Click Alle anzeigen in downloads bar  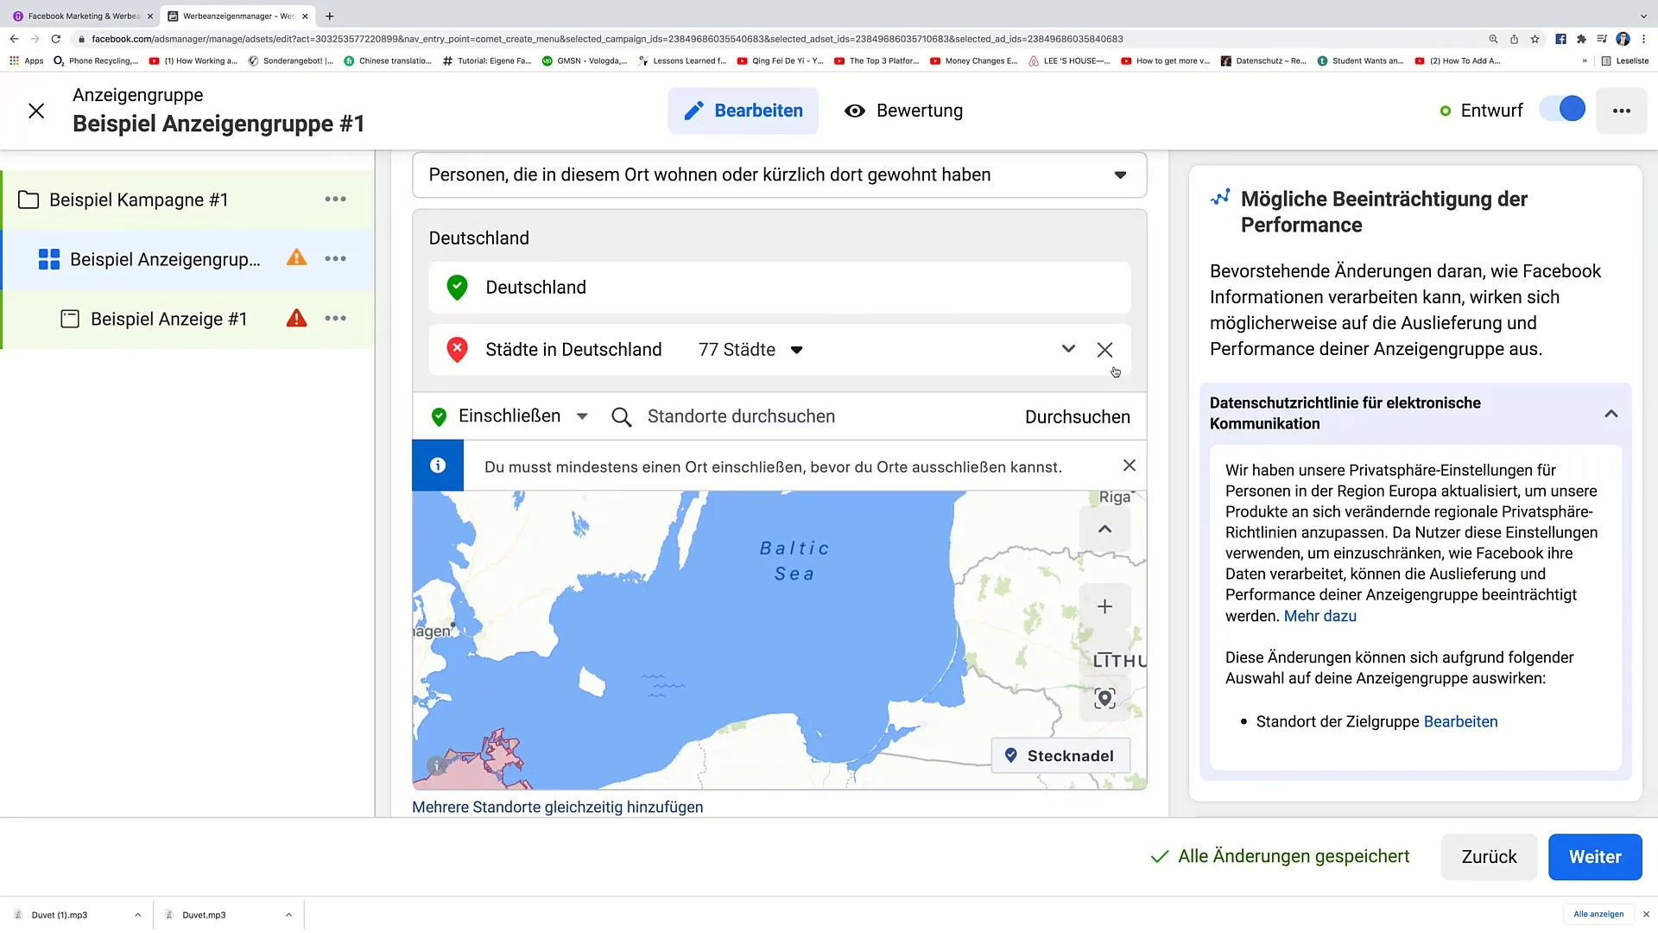(1598, 914)
